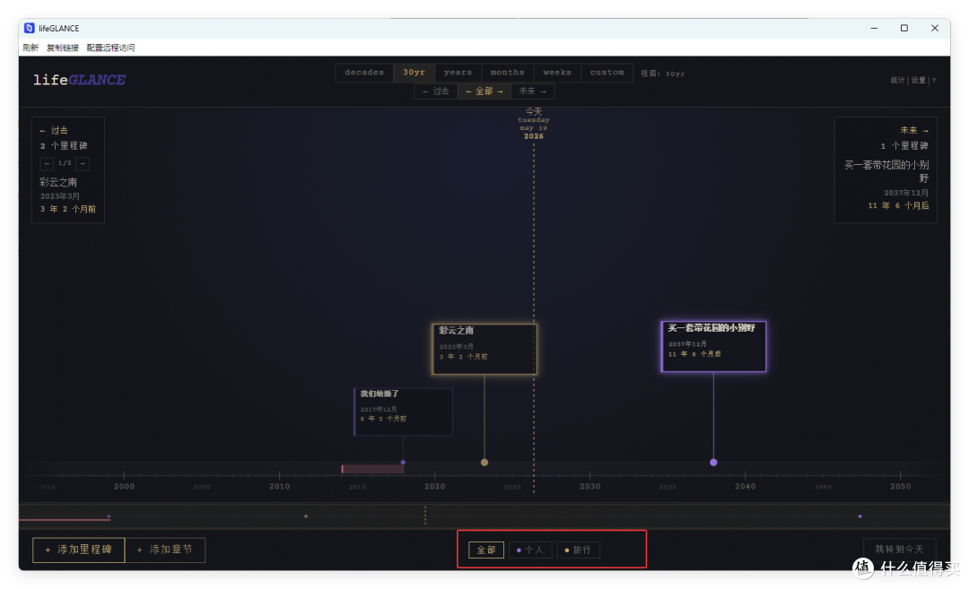Click the 2030 year label on axis
This screenshot has height=589, width=969.
click(590, 487)
